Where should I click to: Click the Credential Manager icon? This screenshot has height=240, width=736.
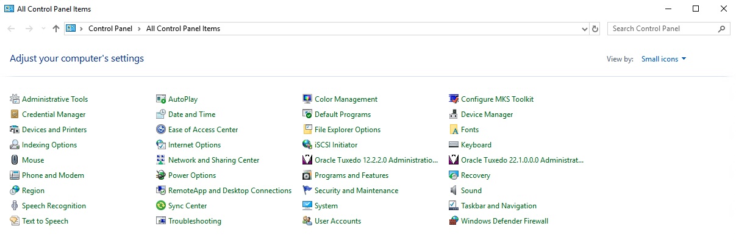(15, 115)
